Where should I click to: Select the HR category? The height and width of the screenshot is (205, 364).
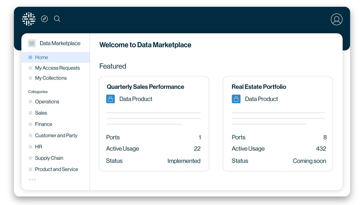(x=38, y=147)
